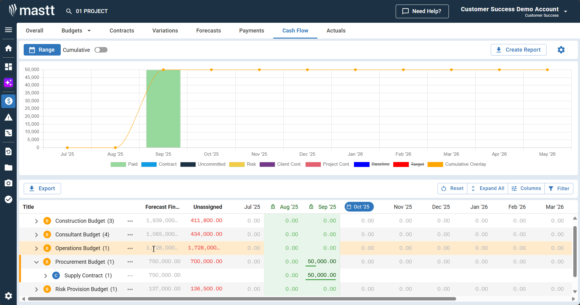
Task: Toggle the Cumulative switch
Action: point(101,50)
